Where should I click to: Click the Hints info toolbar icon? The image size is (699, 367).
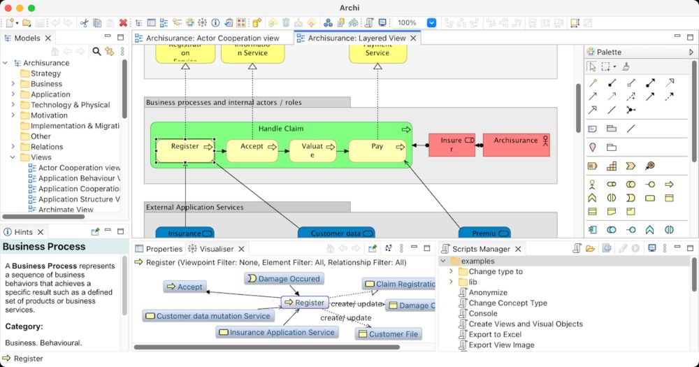pos(215,23)
